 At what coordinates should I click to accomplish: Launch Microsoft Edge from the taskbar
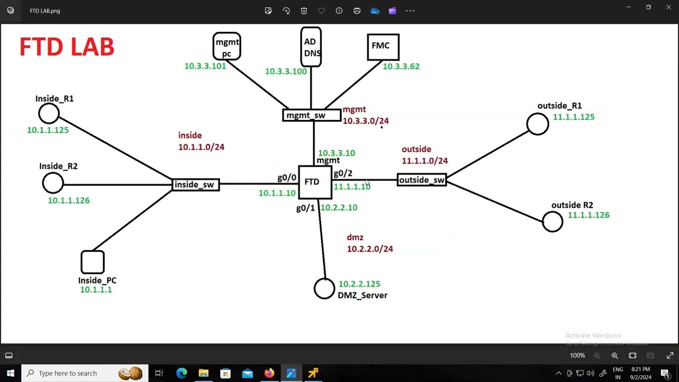tap(181, 373)
